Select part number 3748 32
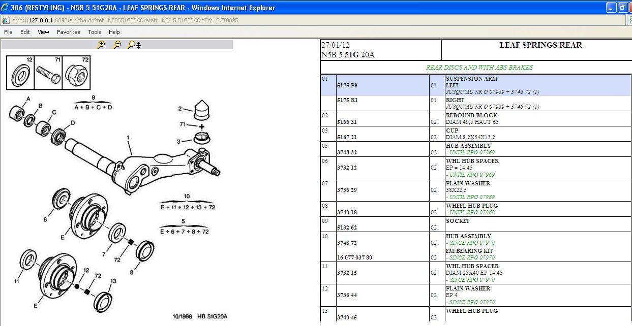The width and height of the screenshot is (632, 326). tap(347, 152)
